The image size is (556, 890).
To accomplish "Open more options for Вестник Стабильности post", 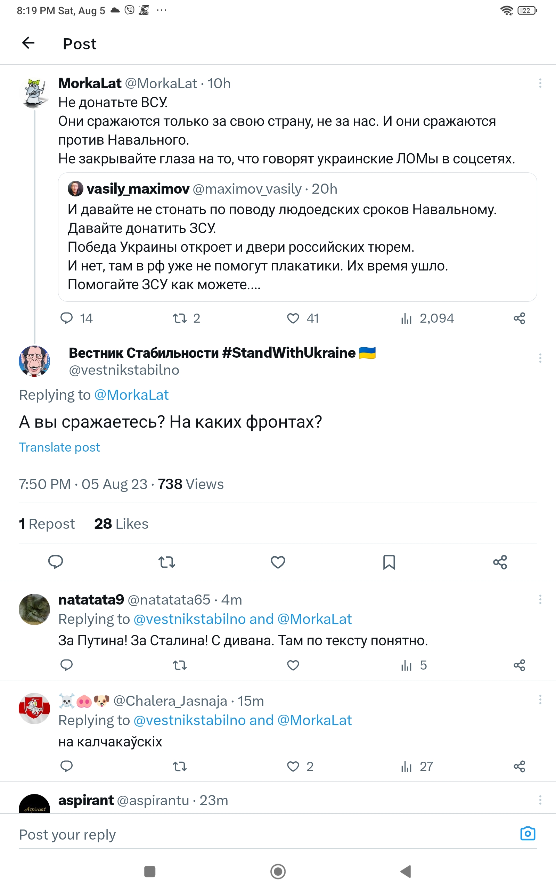I will tap(540, 358).
